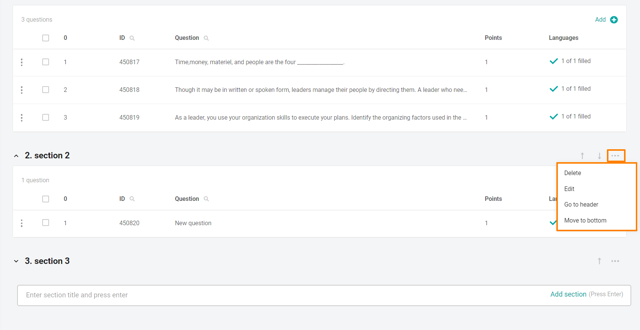Click search icon beside Question header in first table
The height and width of the screenshot is (330, 640).
206,38
